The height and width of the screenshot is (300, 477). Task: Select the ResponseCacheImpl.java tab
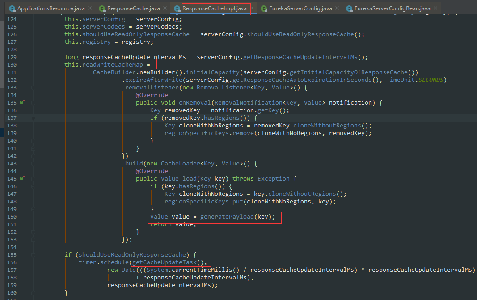[x=215, y=8]
